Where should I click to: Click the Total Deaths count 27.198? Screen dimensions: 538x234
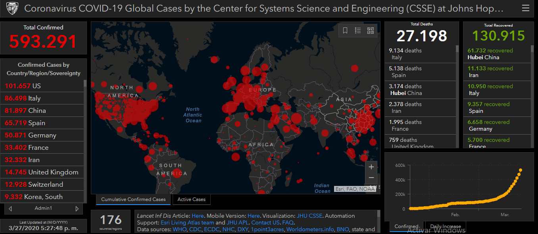[x=422, y=36]
